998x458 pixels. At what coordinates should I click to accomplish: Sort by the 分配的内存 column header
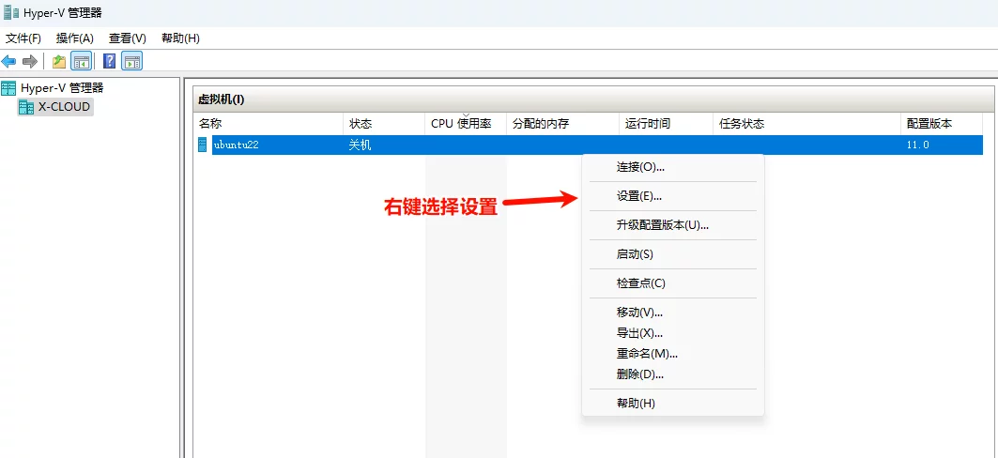pyautogui.click(x=562, y=124)
